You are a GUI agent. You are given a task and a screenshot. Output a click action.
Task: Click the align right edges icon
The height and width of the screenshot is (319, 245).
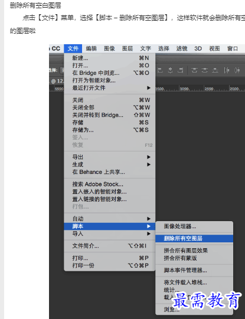180,70
